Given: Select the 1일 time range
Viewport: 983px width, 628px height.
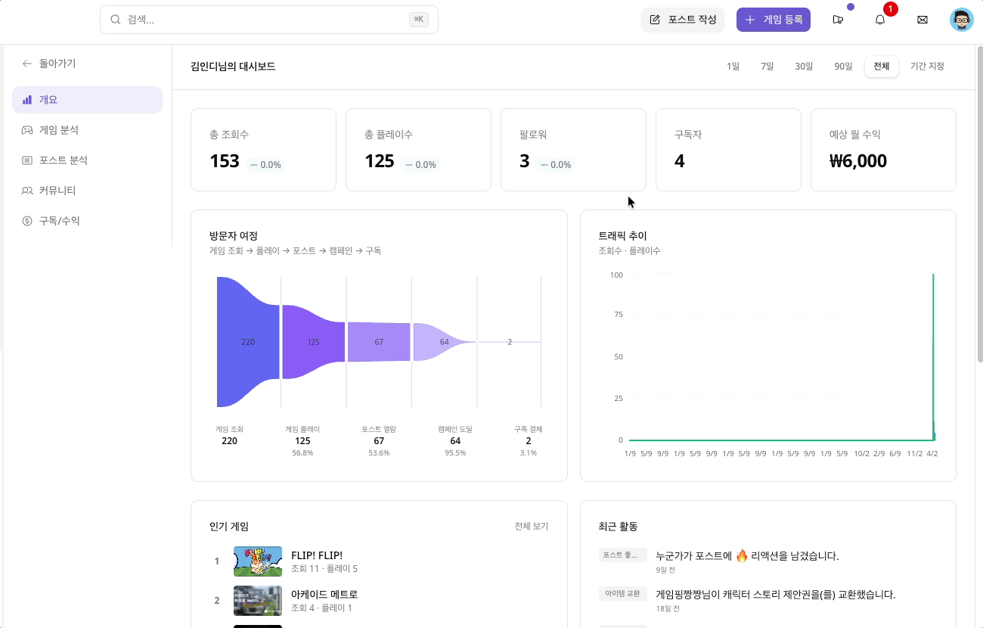Looking at the screenshot, I should pos(733,67).
